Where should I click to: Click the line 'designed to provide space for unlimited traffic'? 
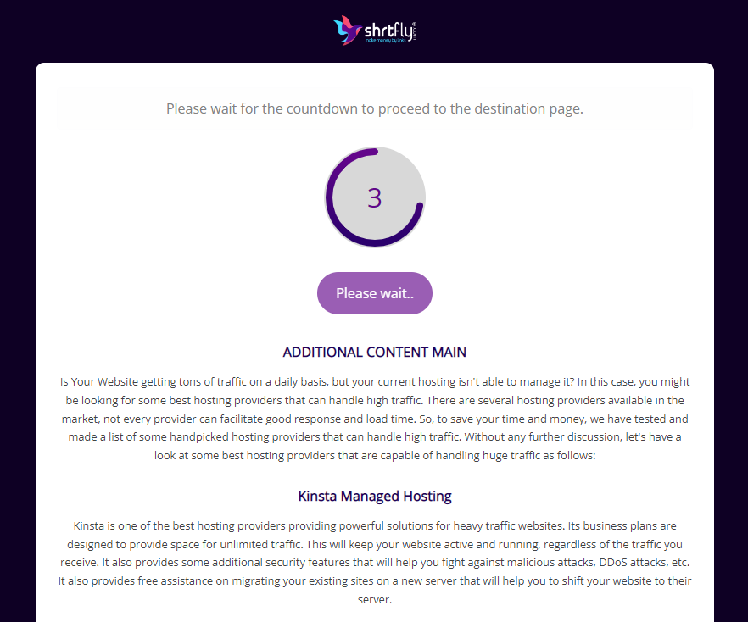[x=375, y=544]
